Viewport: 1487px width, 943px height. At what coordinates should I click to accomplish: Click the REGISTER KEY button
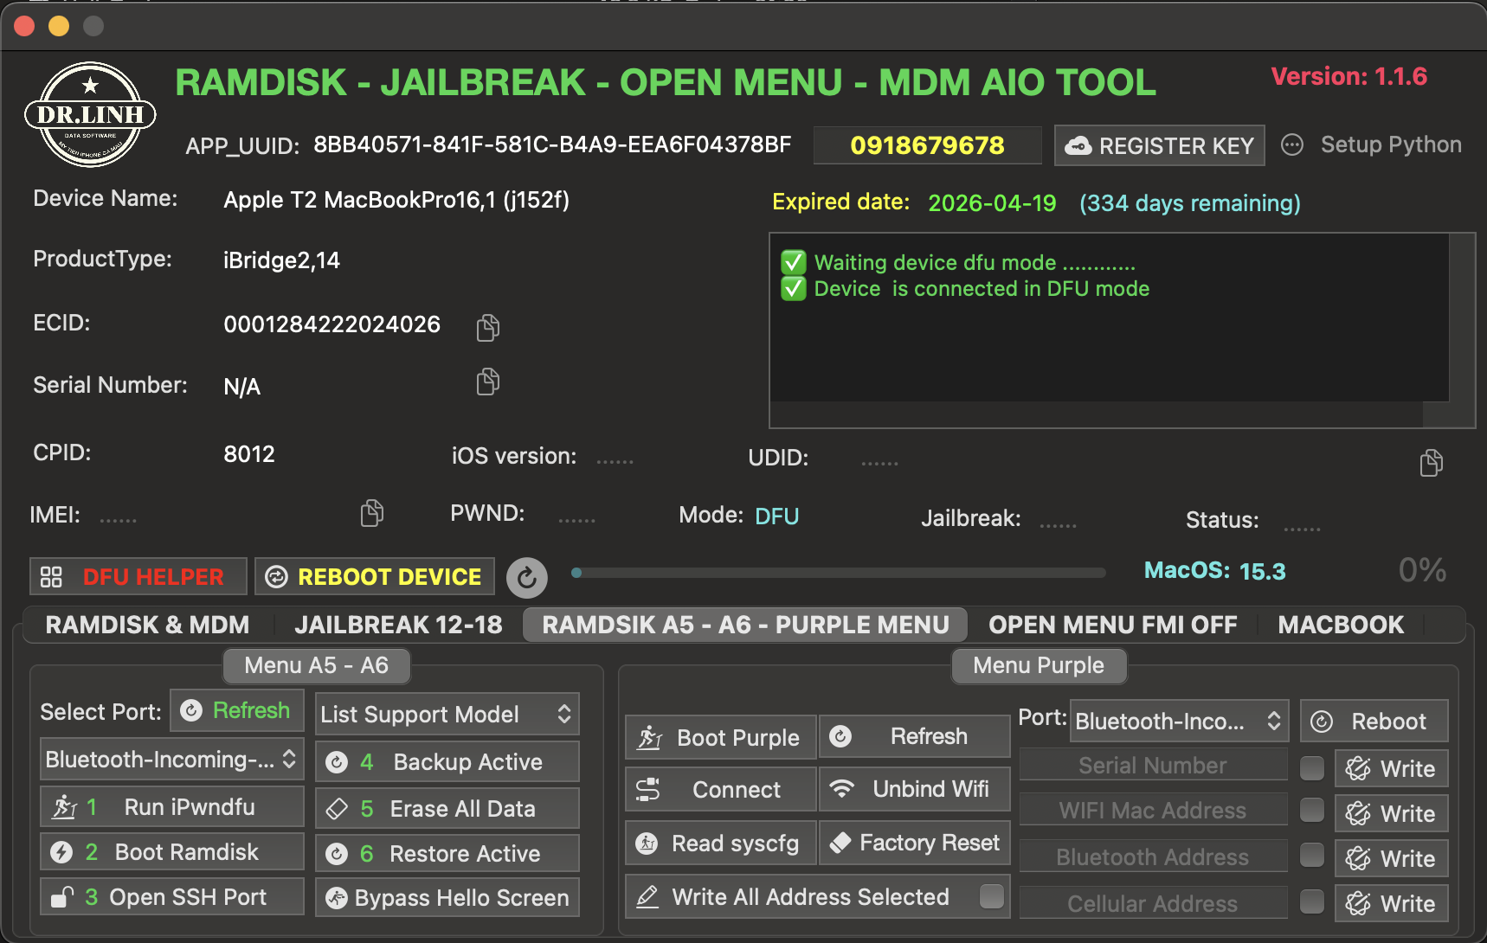[x=1160, y=145]
